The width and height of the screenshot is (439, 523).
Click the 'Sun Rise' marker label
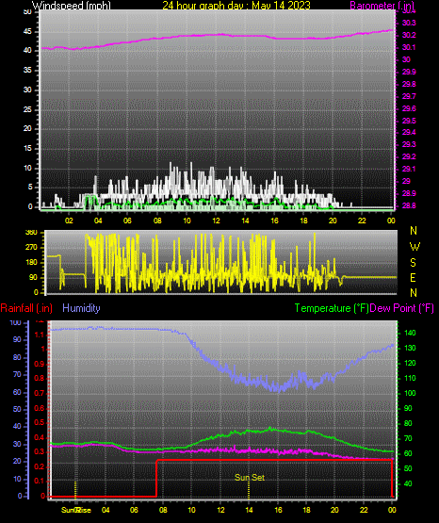[76, 510]
